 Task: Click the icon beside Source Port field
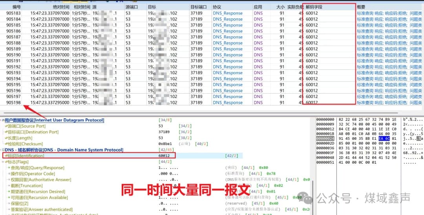coord(6,126)
